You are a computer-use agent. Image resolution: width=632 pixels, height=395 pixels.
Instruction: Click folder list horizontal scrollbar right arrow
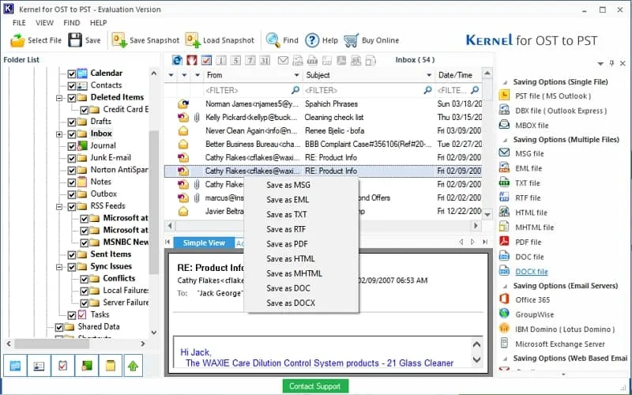(143, 344)
